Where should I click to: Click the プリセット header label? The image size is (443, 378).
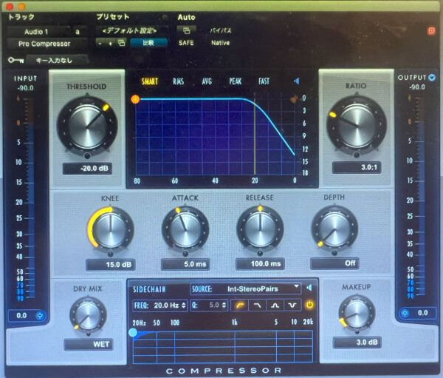pos(113,17)
